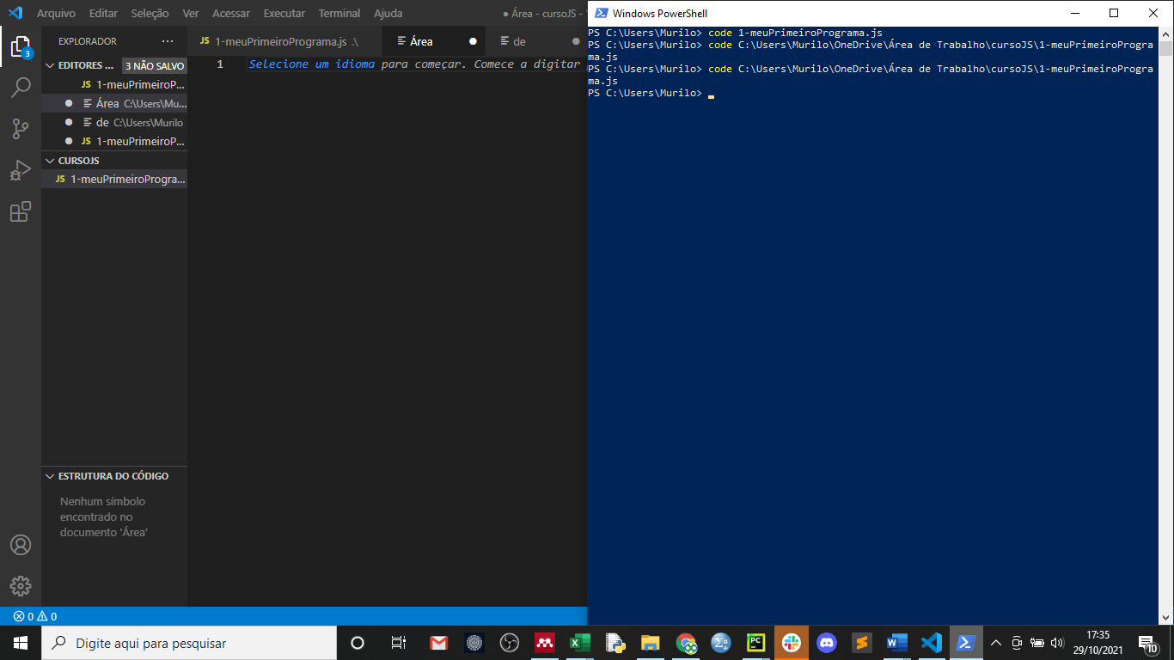The image size is (1174, 660).
Task: Click the PowerShell scrollbar up arrow
Action: [x=1166, y=34]
